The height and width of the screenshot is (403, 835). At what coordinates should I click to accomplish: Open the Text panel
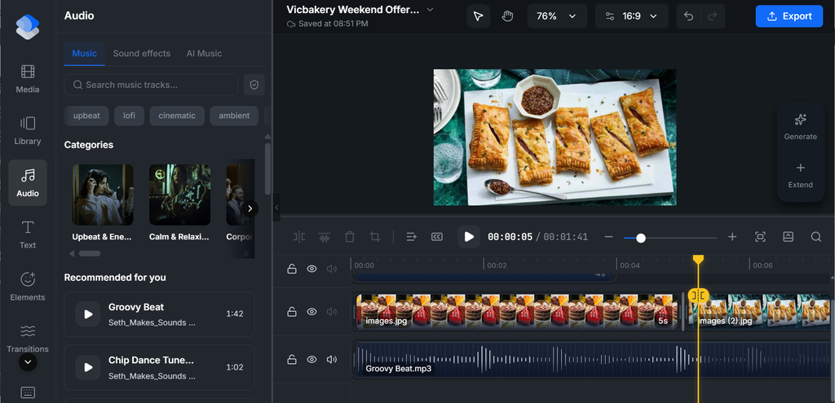point(27,234)
